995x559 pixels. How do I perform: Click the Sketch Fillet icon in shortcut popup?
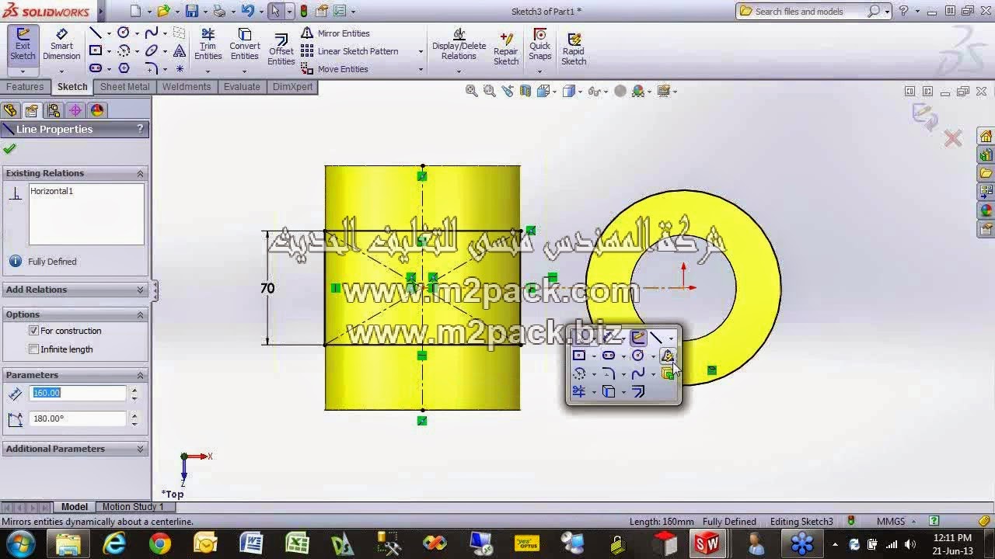(608, 373)
